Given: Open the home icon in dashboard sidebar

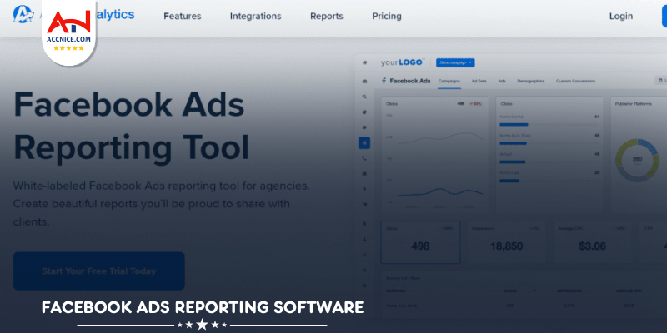Looking at the screenshot, I should 364,62.
